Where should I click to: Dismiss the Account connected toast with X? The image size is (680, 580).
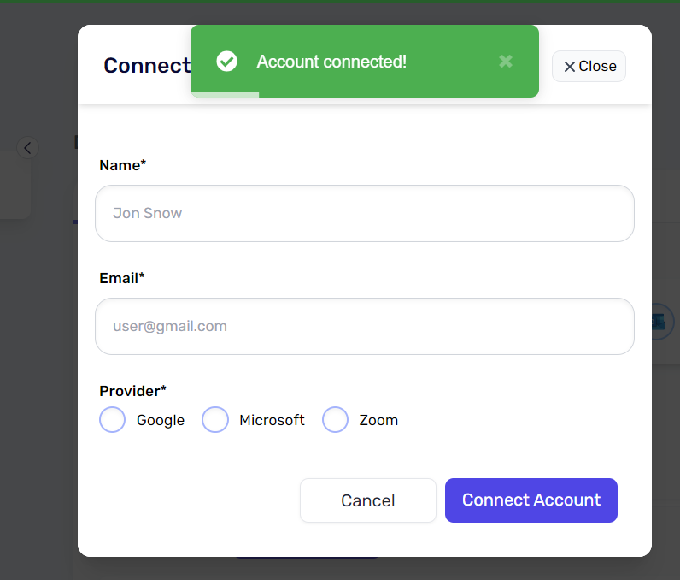click(x=506, y=62)
